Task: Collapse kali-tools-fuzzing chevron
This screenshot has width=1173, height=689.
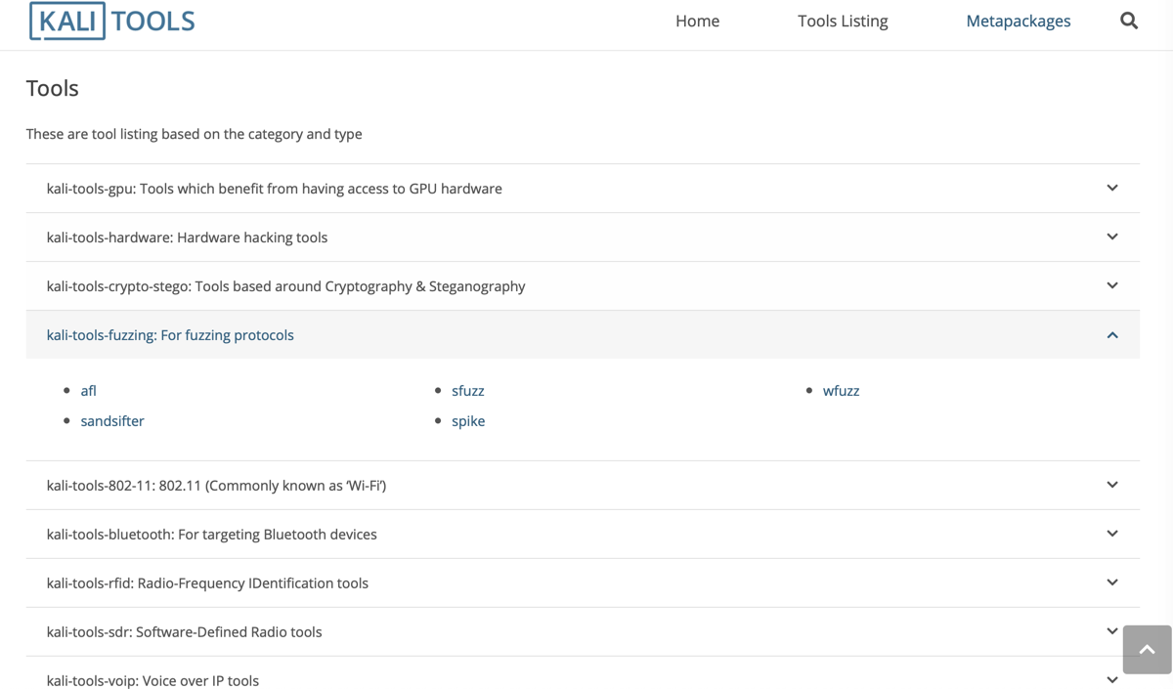Action: tap(1112, 334)
